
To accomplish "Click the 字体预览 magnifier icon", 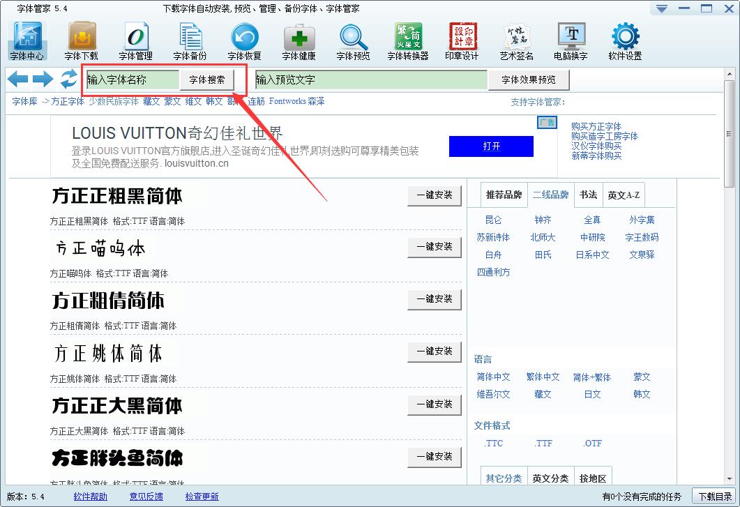I will tap(353, 40).
